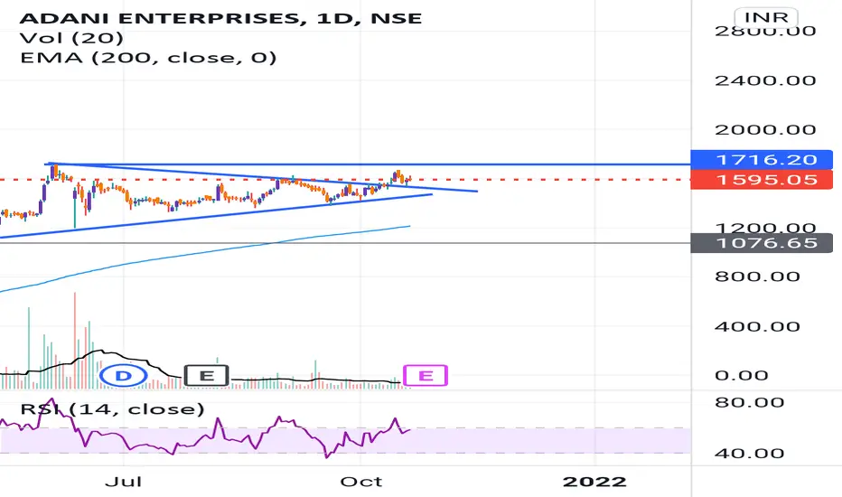Click the black E earnings marker

[x=207, y=376]
